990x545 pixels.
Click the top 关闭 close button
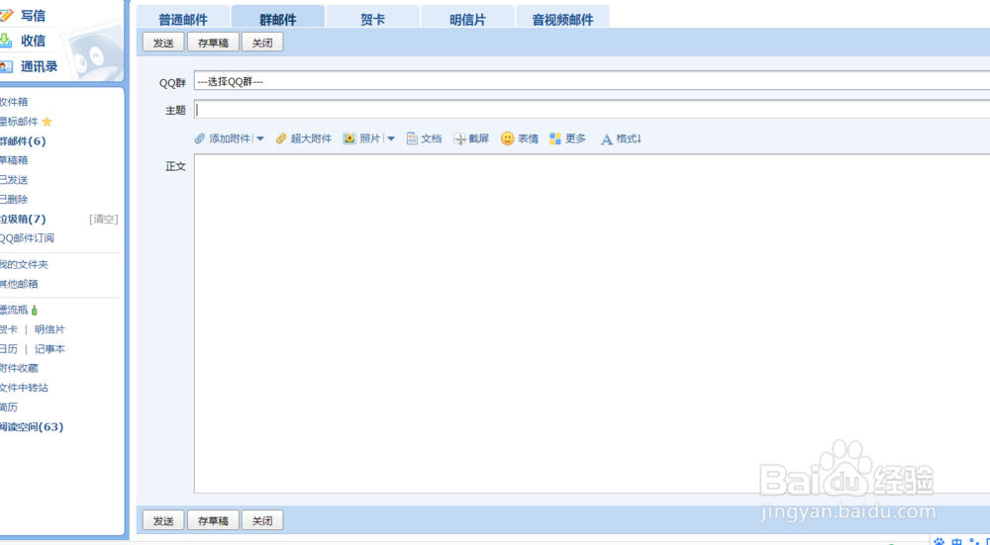coord(262,43)
